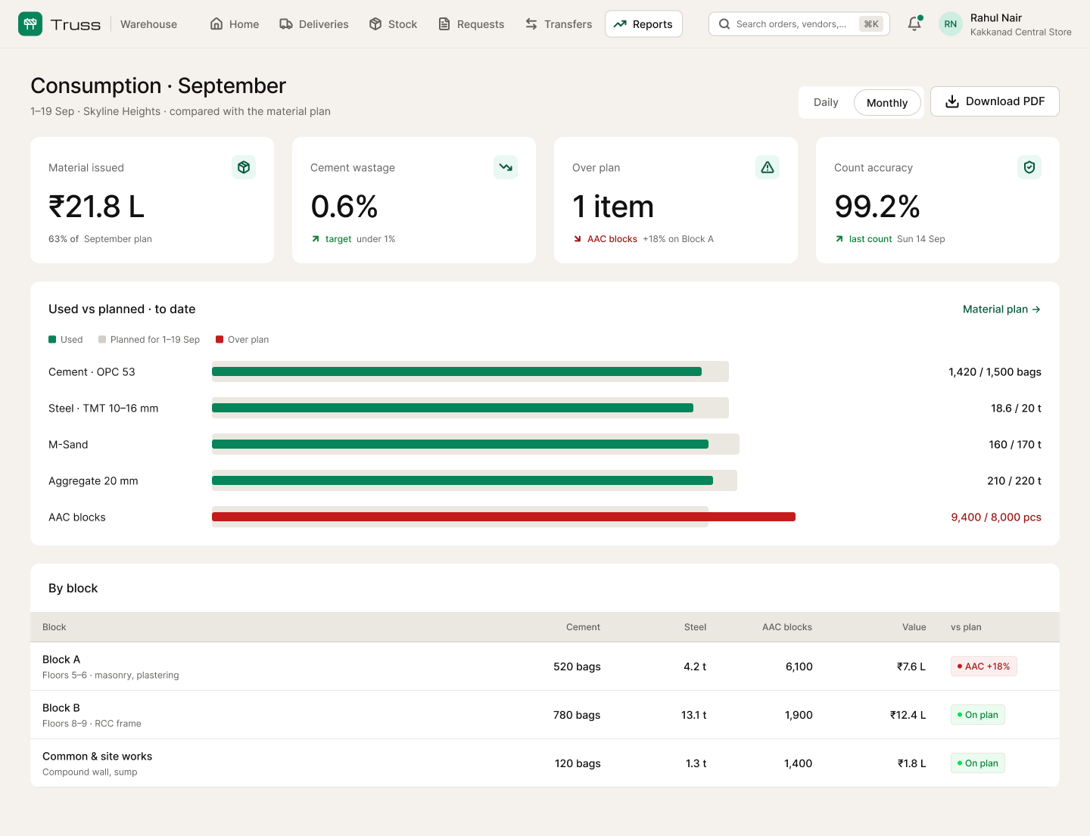Select the Block B row title
This screenshot has width=1090, height=836.
[x=61, y=708]
